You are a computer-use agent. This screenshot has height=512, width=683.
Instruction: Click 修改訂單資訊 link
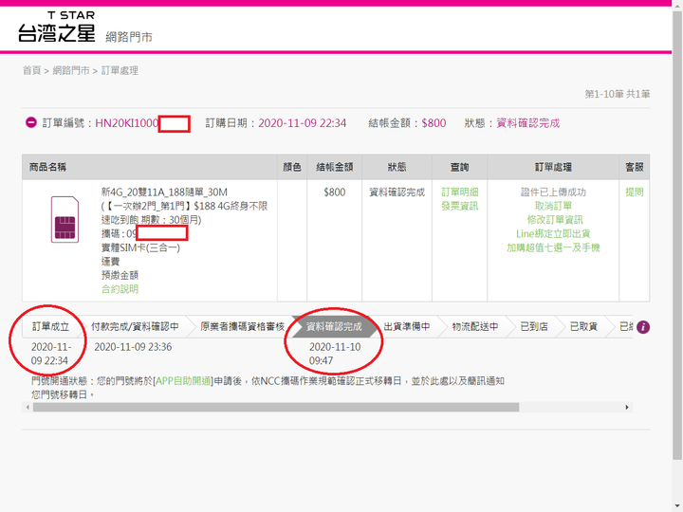tap(555, 220)
